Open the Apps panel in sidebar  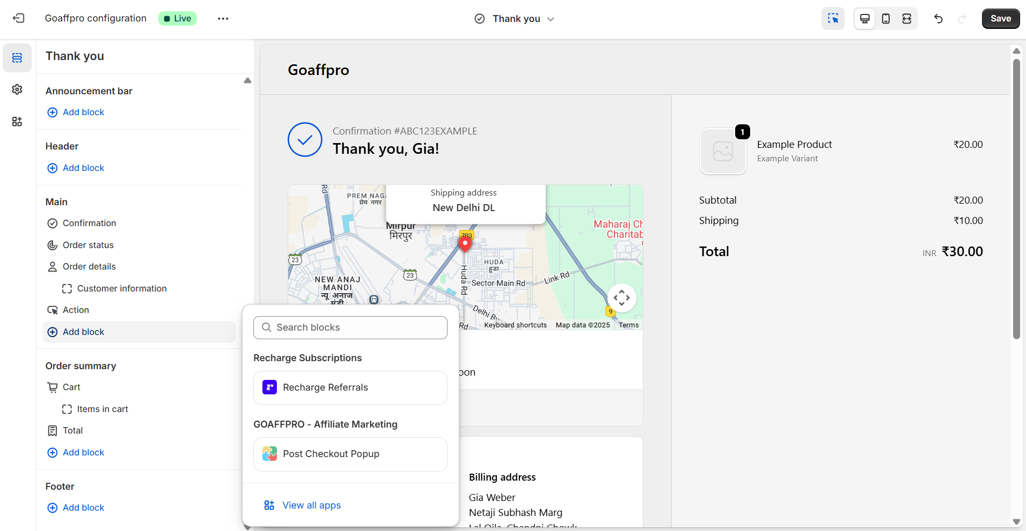click(x=17, y=122)
